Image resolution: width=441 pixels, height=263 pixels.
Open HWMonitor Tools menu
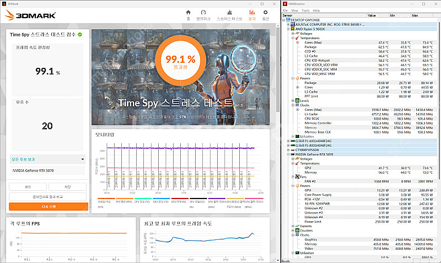click(305, 10)
